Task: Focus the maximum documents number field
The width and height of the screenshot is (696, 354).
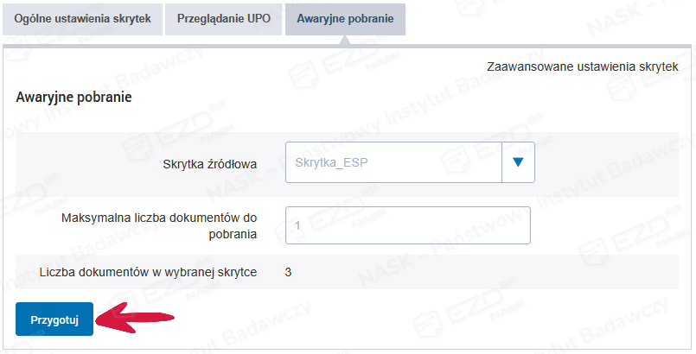Action: [x=407, y=226]
